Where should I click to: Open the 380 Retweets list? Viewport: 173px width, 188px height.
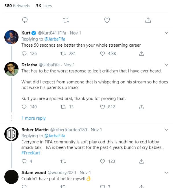coord(17,6)
